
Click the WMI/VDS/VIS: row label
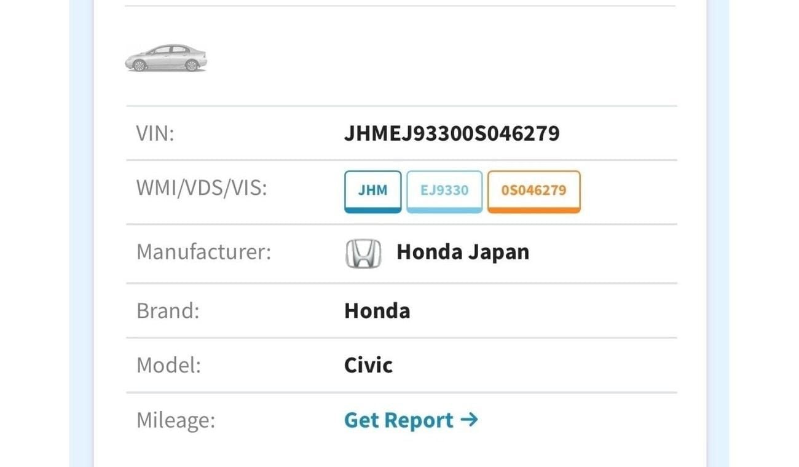coord(202,188)
